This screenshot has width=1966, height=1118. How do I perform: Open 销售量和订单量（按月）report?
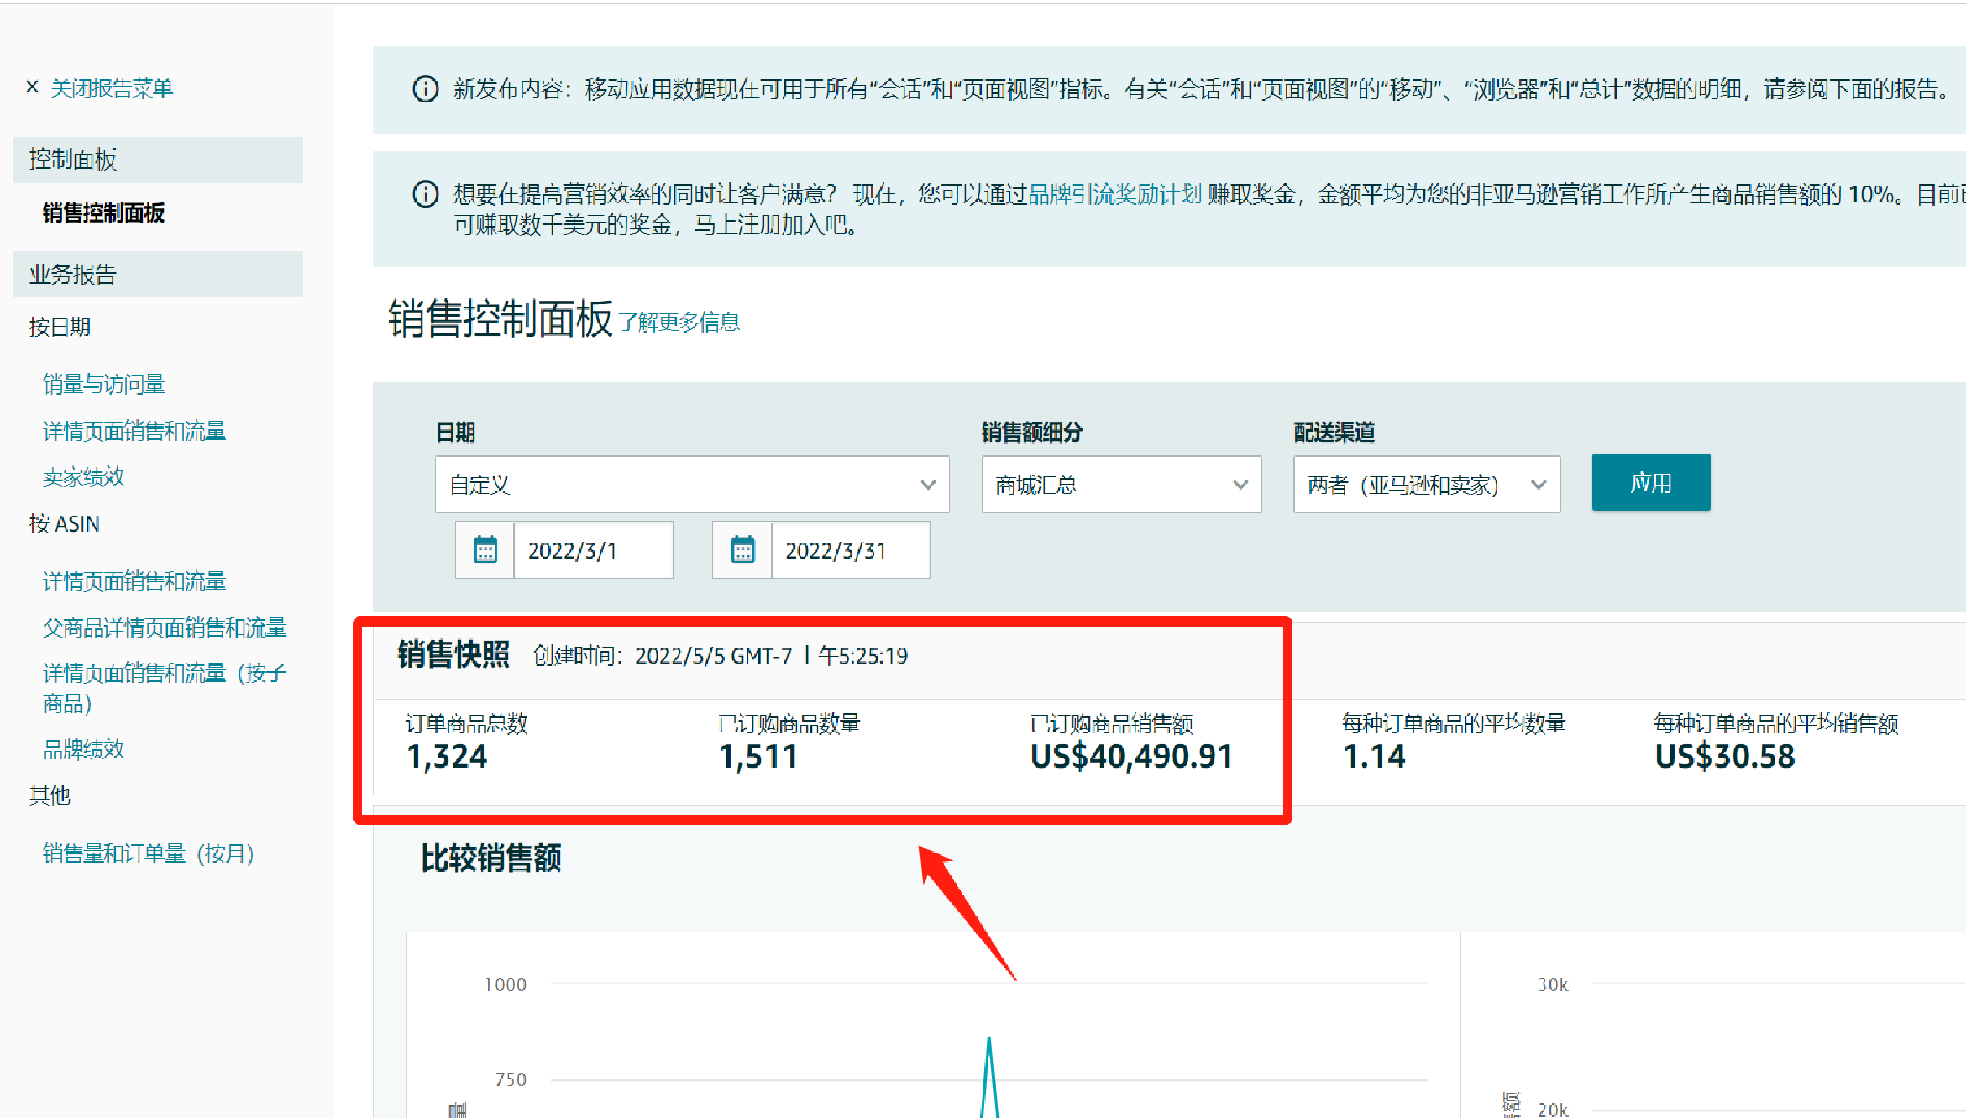click(148, 854)
